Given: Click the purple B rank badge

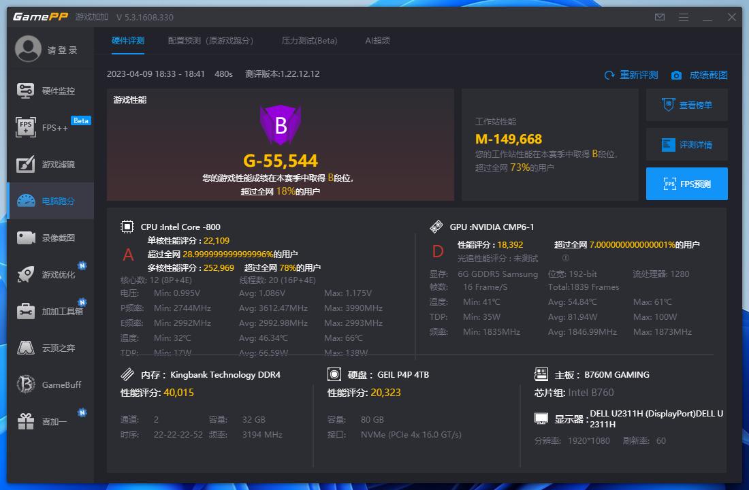Looking at the screenshot, I should coord(281,125).
